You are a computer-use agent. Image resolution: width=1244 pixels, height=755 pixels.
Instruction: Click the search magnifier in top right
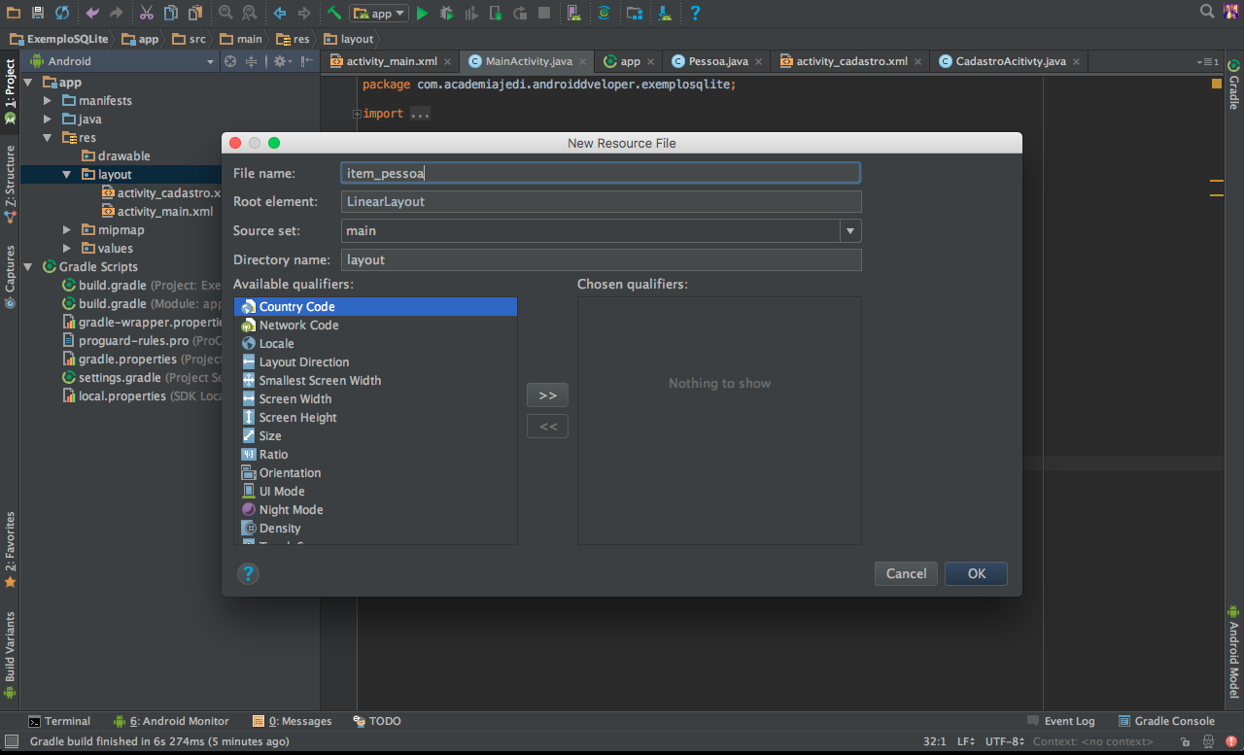1207,12
